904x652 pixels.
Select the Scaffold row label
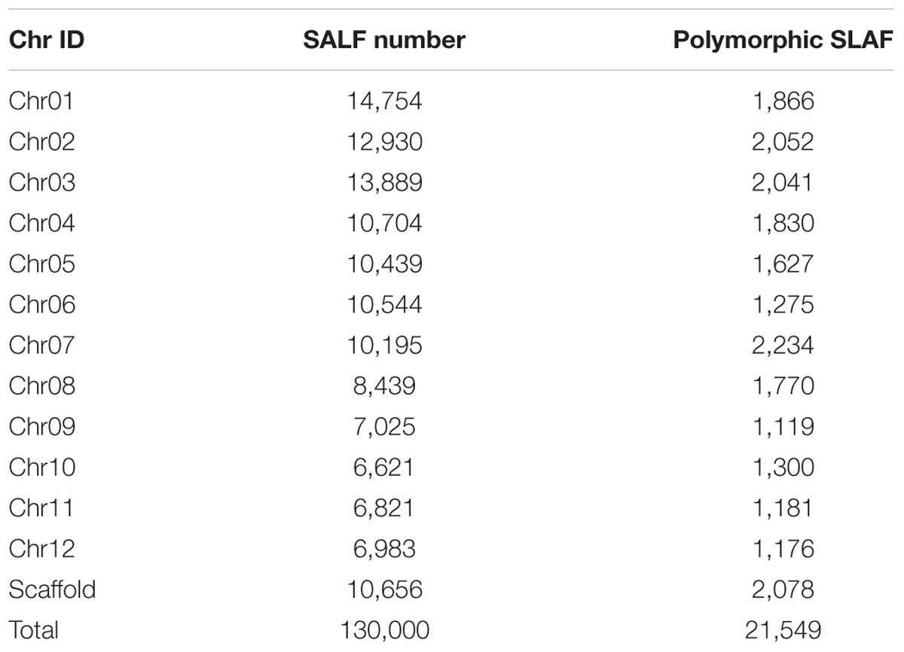52,589
